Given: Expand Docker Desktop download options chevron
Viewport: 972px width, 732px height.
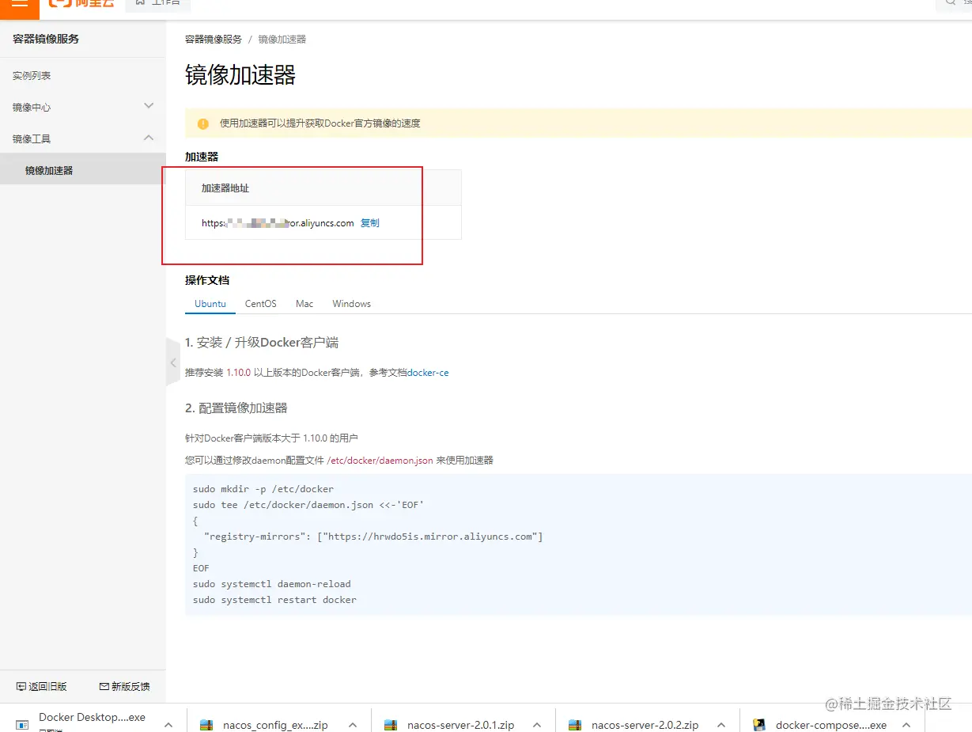Looking at the screenshot, I should [x=168, y=724].
